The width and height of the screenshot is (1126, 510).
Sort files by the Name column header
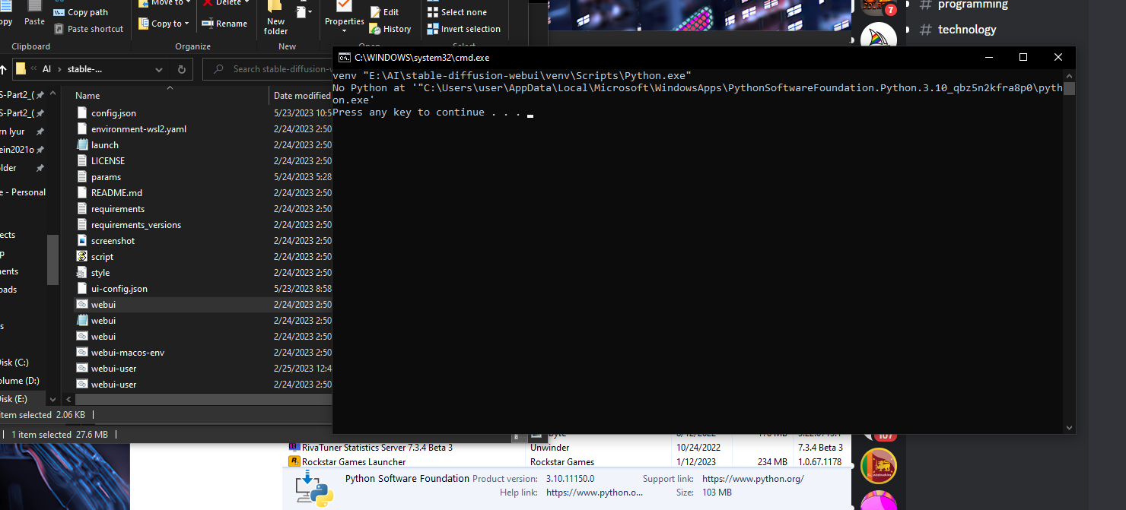[x=87, y=96]
